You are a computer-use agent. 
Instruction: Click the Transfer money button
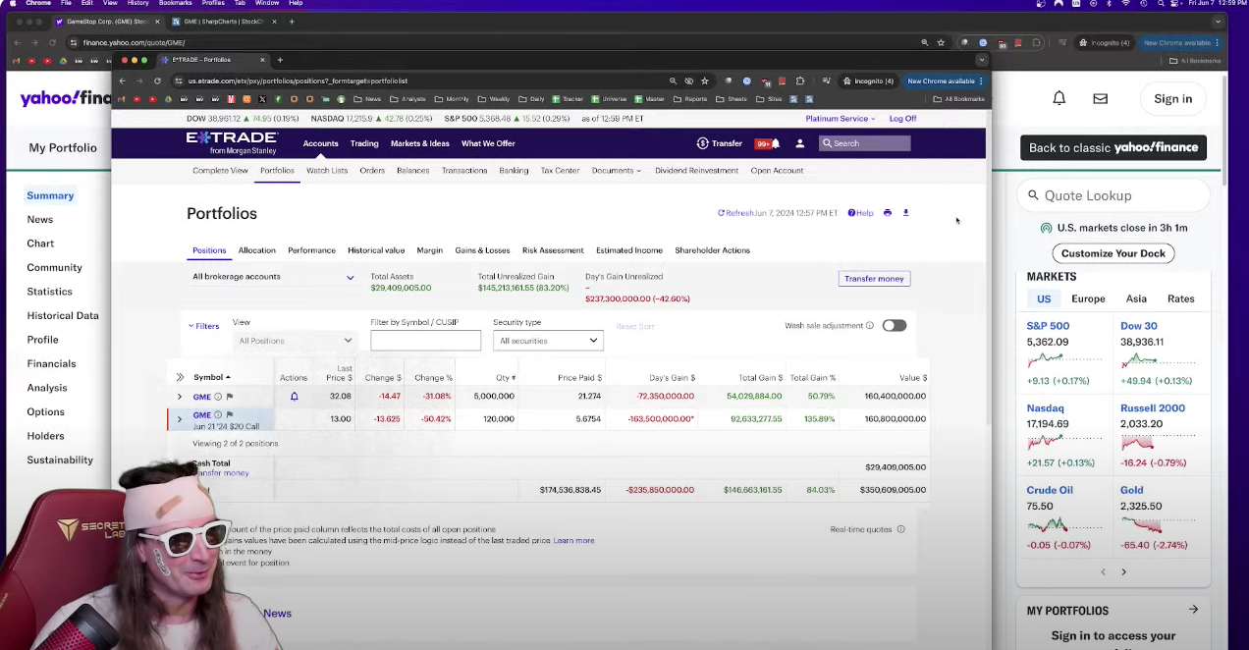point(874,279)
